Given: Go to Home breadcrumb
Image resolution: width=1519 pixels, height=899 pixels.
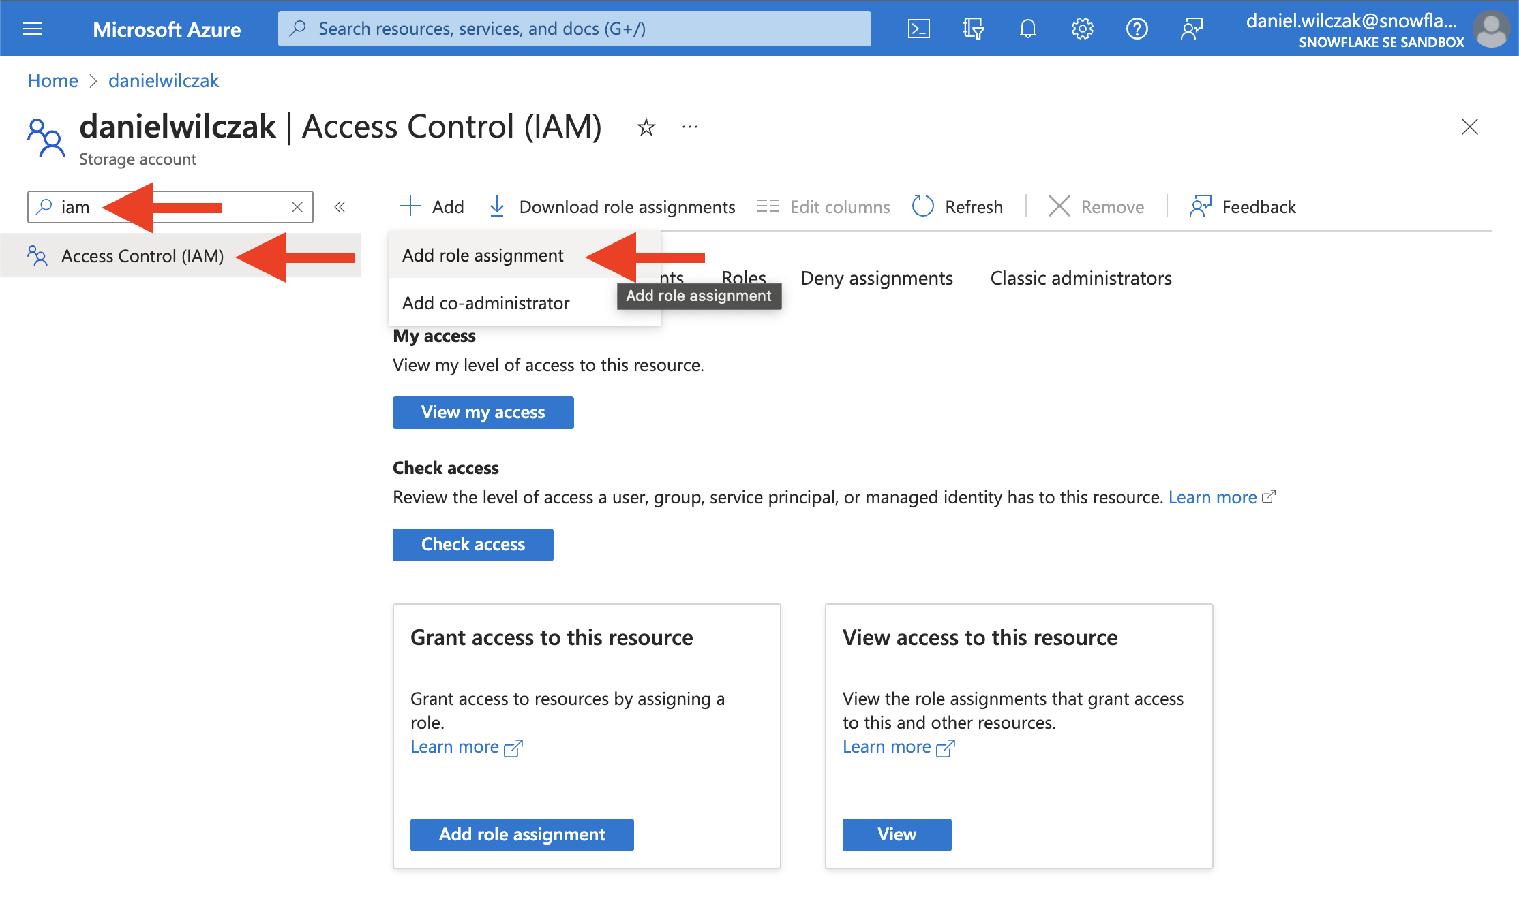Looking at the screenshot, I should (52, 80).
